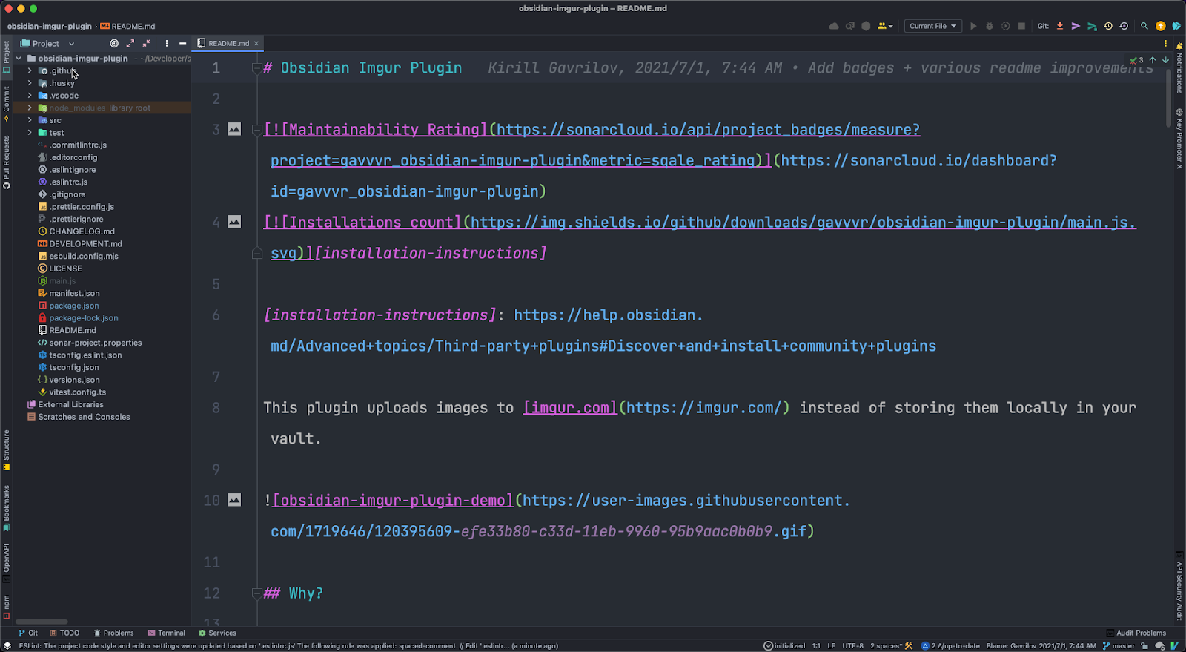Toggle the OpenAPI side tool window
Viewport: 1186px width, 652px height.
(7, 563)
